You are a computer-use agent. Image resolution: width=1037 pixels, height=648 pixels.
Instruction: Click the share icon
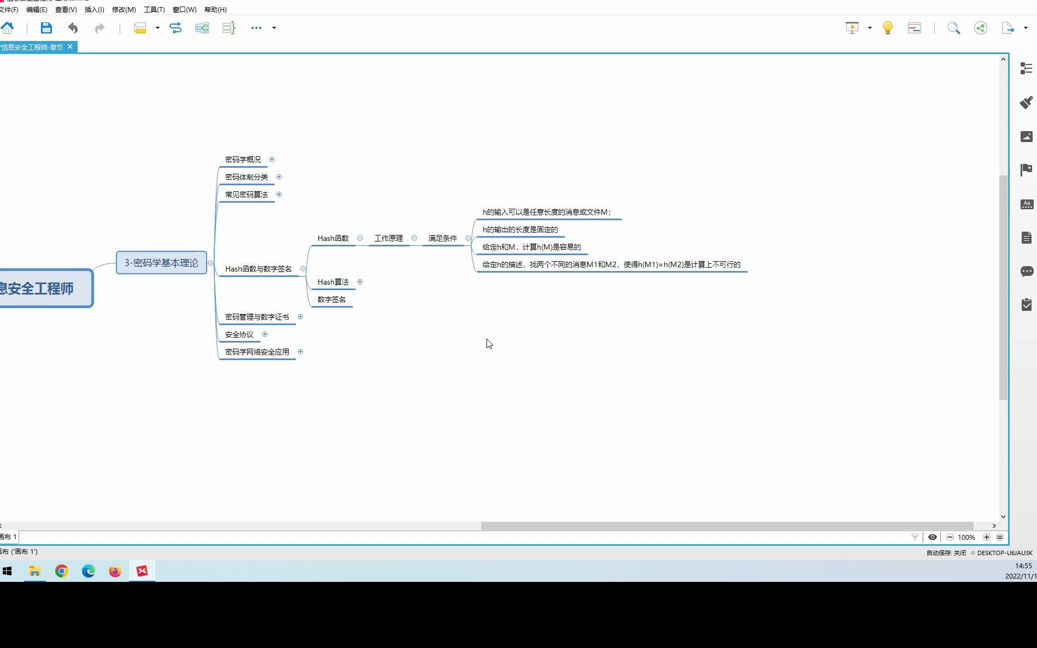pyautogui.click(x=981, y=28)
